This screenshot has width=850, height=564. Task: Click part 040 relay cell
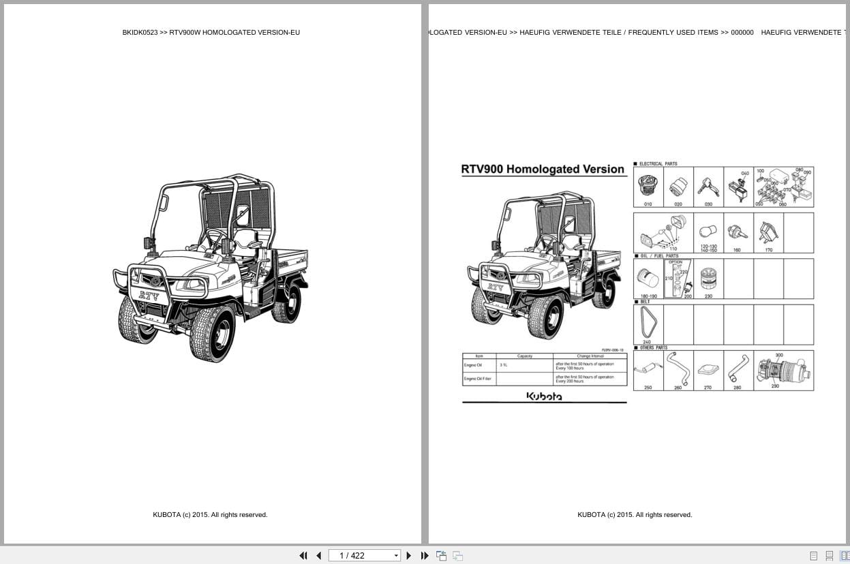point(738,187)
